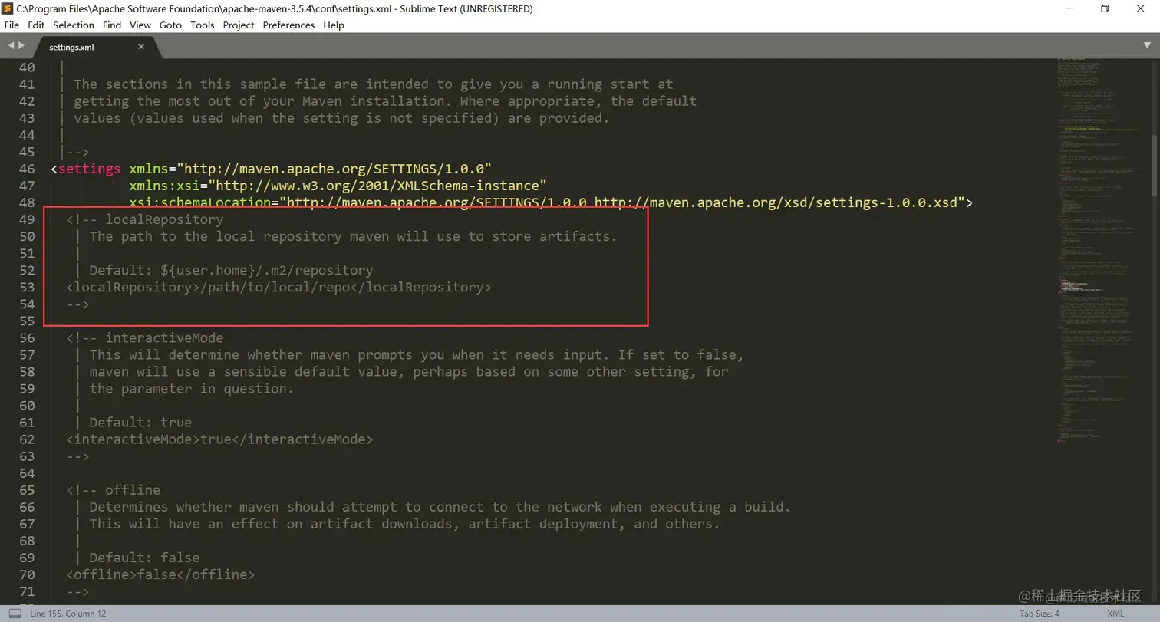This screenshot has height=622, width=1160.
Task: Open the Preferences menu
Action: [288, 25]
